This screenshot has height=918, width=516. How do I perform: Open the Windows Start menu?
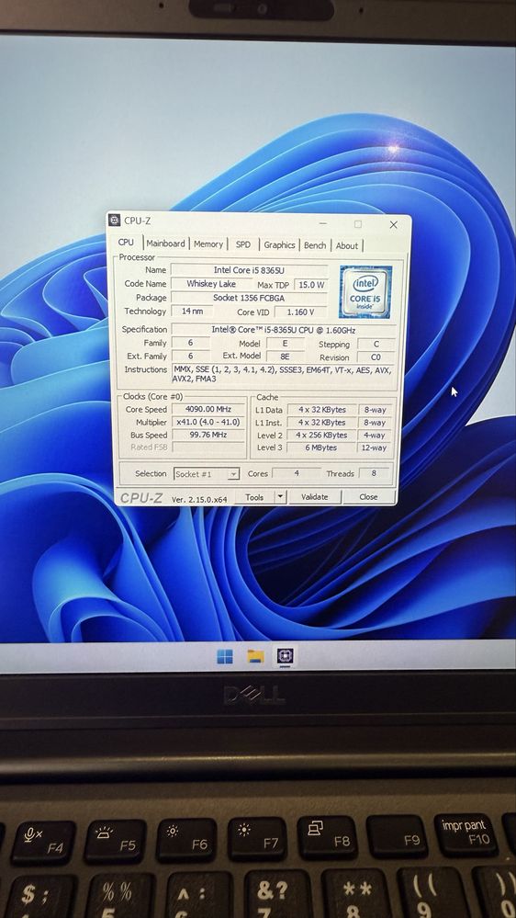(225, 656)
